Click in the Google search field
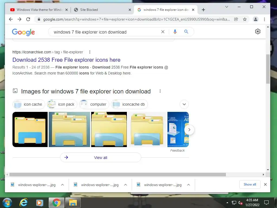Screen dimensions: 277x208 click(x=106, y=32)
